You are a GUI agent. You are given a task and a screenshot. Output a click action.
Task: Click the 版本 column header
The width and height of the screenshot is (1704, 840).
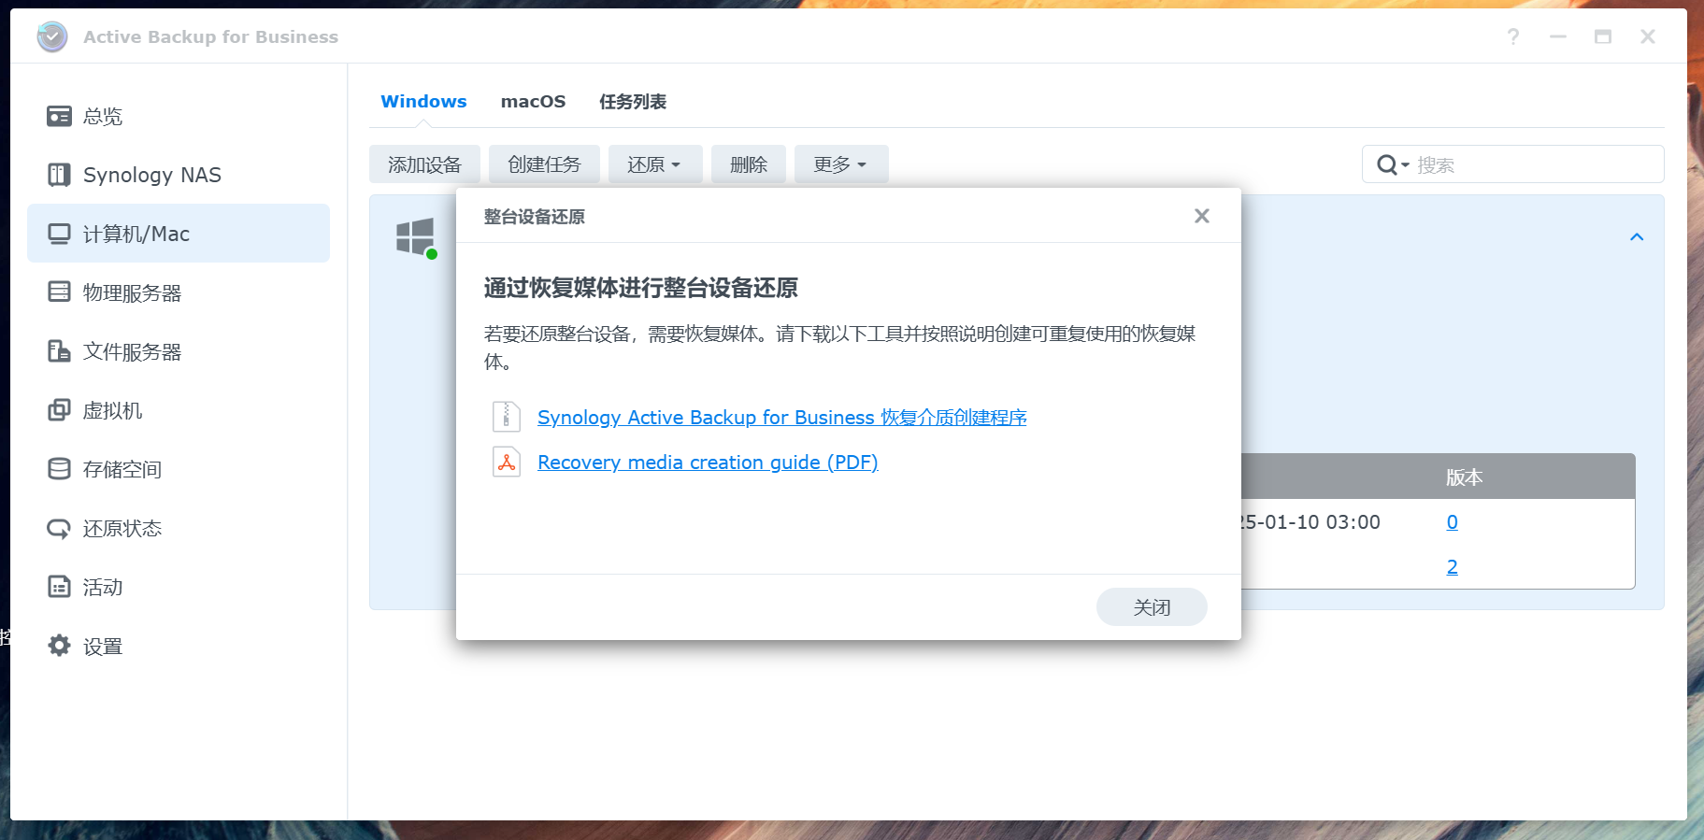tap(1464, 477)
